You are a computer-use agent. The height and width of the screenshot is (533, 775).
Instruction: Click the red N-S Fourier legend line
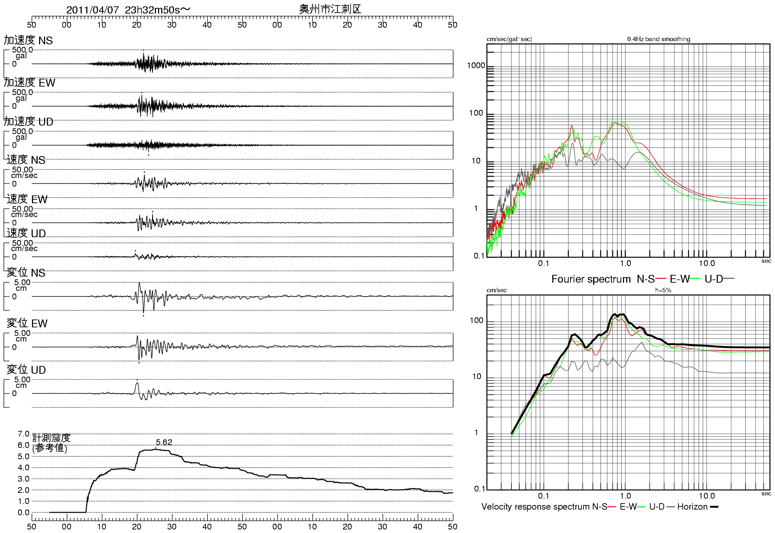tap(661, 279)
